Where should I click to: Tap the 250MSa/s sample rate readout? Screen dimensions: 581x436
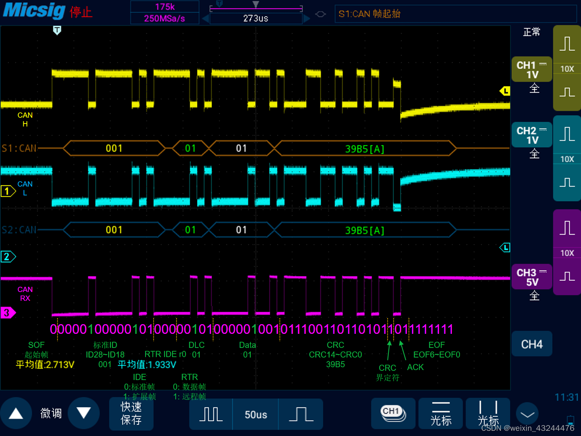165,19
